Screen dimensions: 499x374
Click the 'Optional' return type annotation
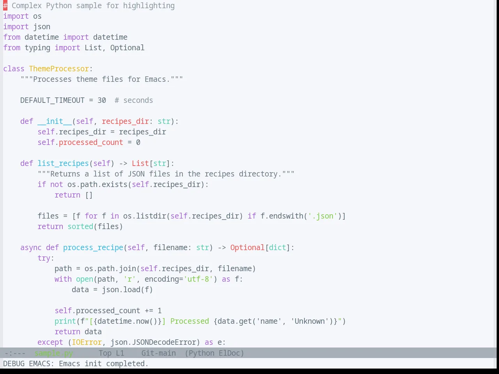click(248, 247)
